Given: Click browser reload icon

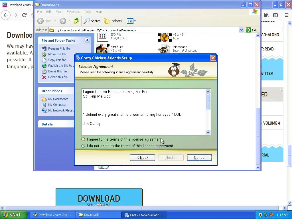Looking at the screenshot, I should click(x=24, y=15).
